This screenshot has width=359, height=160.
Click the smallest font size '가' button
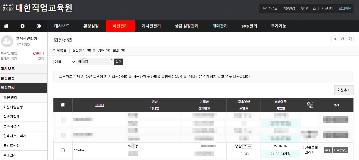coord(335,39)
